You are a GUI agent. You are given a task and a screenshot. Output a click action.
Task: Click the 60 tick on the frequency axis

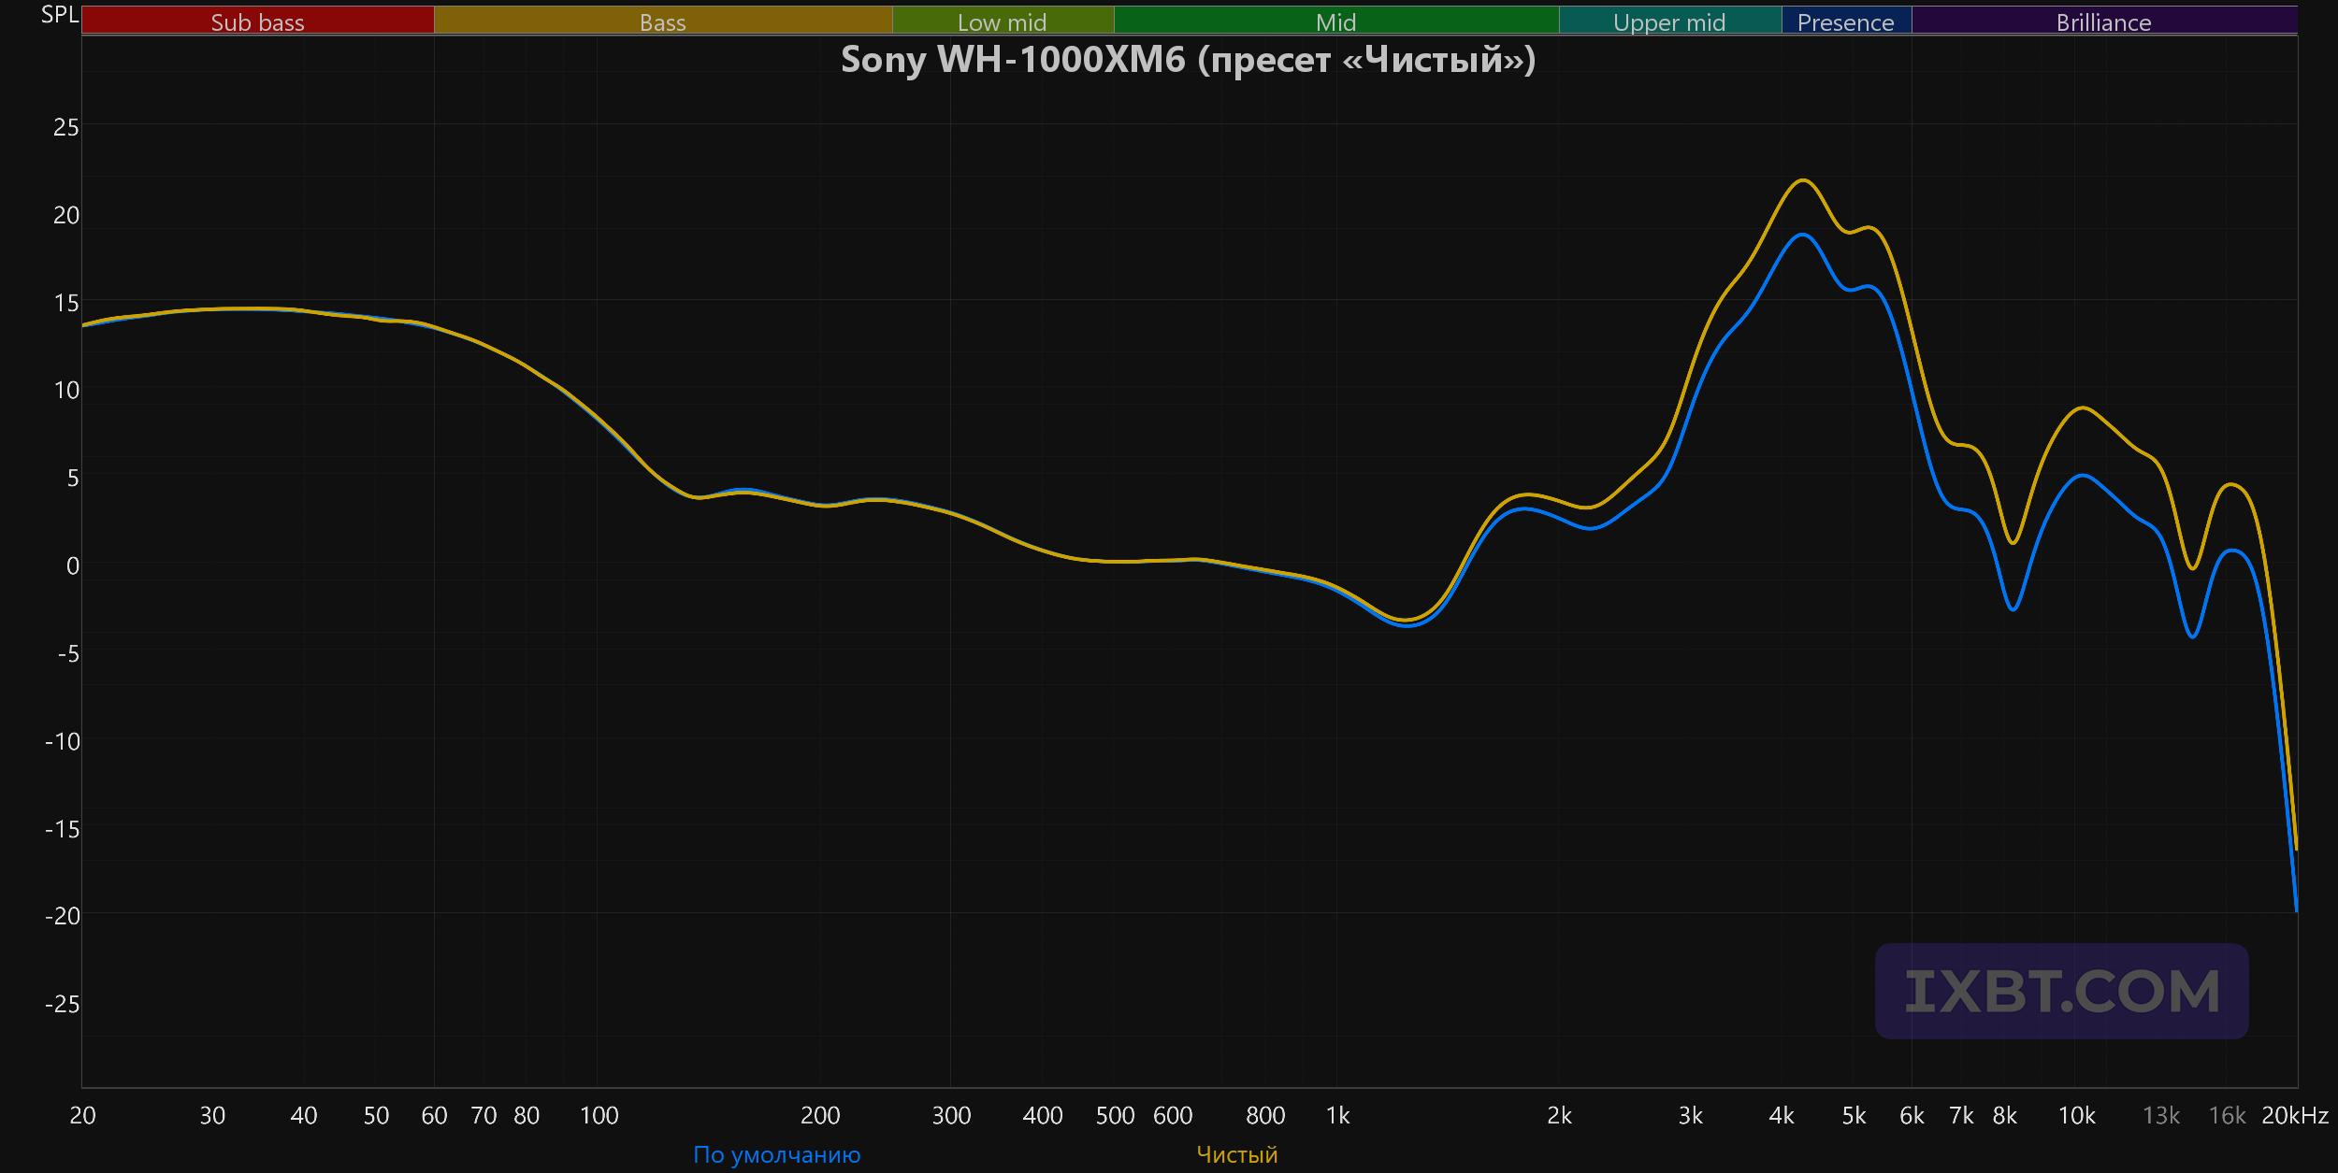(x=435, y=1115)
